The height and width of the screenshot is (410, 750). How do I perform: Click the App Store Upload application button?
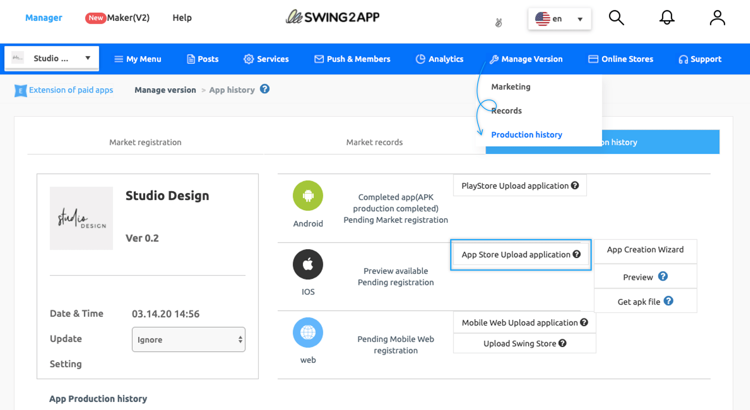click(x=521, y=254)
